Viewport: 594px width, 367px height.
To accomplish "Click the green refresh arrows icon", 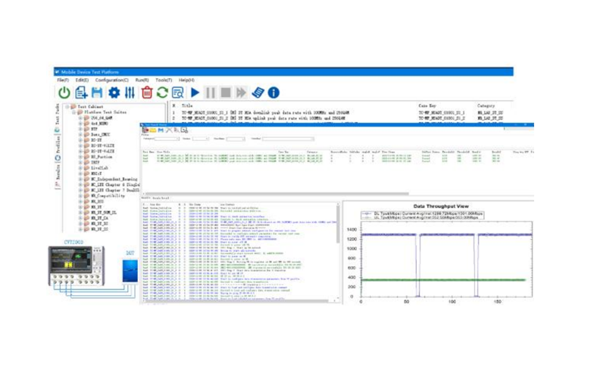I will (162, 93).
